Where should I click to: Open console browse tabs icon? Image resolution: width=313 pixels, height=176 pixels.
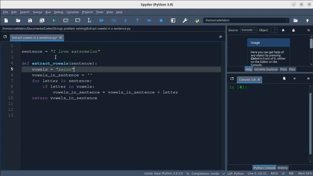(232, 79)
